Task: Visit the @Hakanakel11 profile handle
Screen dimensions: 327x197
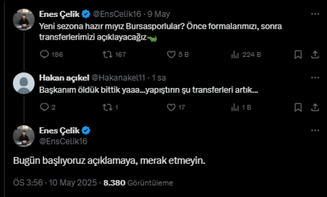Action: coord(117,78)
